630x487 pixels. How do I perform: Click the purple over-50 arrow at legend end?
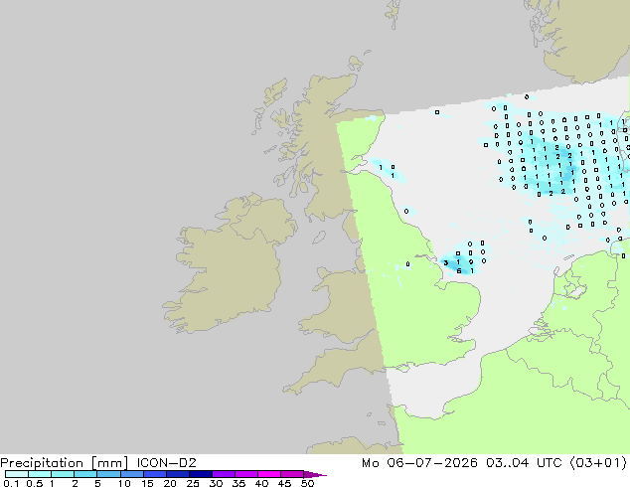click(315, 474)
